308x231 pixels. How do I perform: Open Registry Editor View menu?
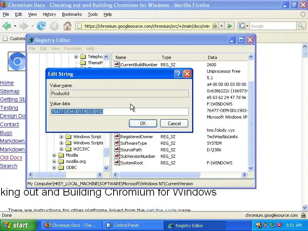click(x=55, y=49)
